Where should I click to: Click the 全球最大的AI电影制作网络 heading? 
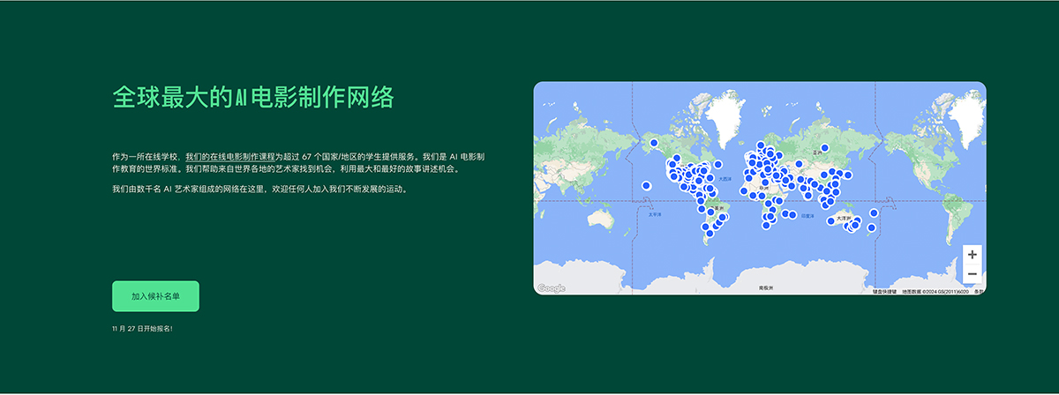(252, 97)
